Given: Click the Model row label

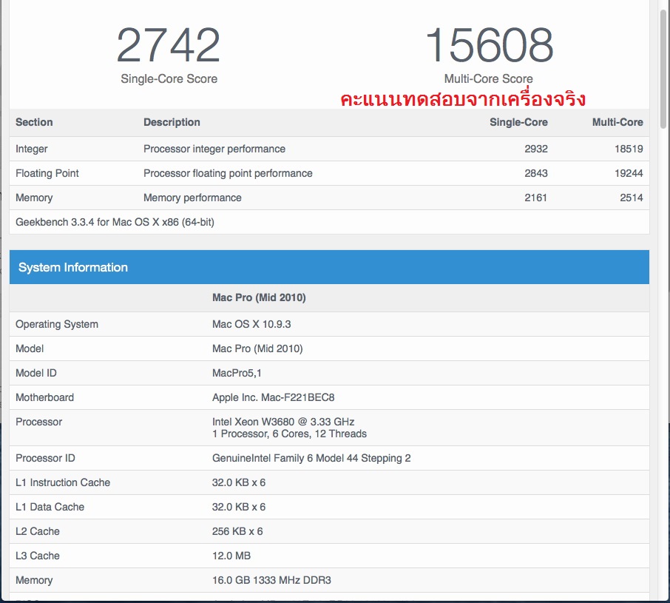Looking at the screenshot, I should [x=30, y=348].
